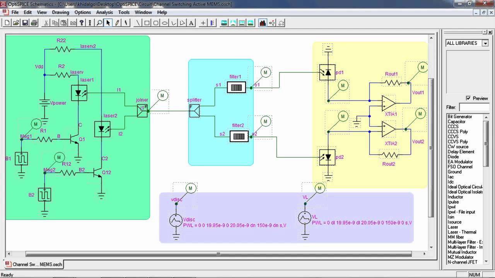Open the ALL LIBRARIES dropdown
Image resolution: width=495 pixels, height=278 pixels.
pyautogui.click(x=485, y=43)
